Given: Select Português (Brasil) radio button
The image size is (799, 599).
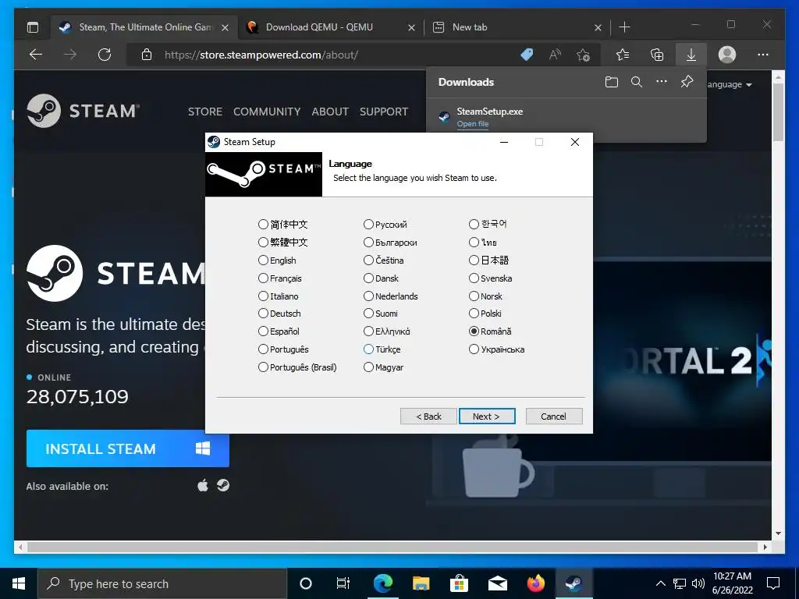Looking at the screenshot, I should point(263,367).
